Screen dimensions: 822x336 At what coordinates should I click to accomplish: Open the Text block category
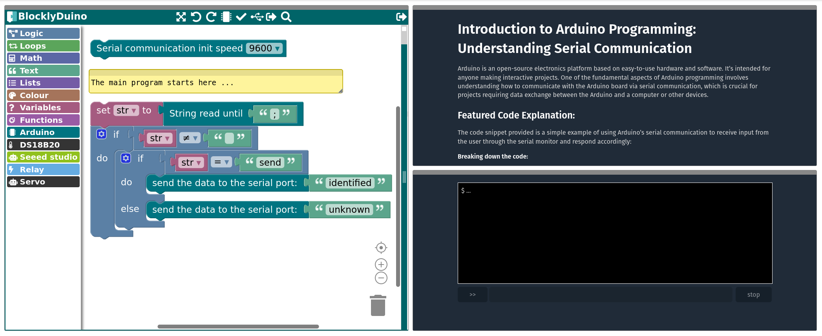point(43,71)
